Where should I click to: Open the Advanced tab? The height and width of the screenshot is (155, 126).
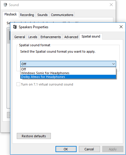pyautogui.click(x=71, y=37)
